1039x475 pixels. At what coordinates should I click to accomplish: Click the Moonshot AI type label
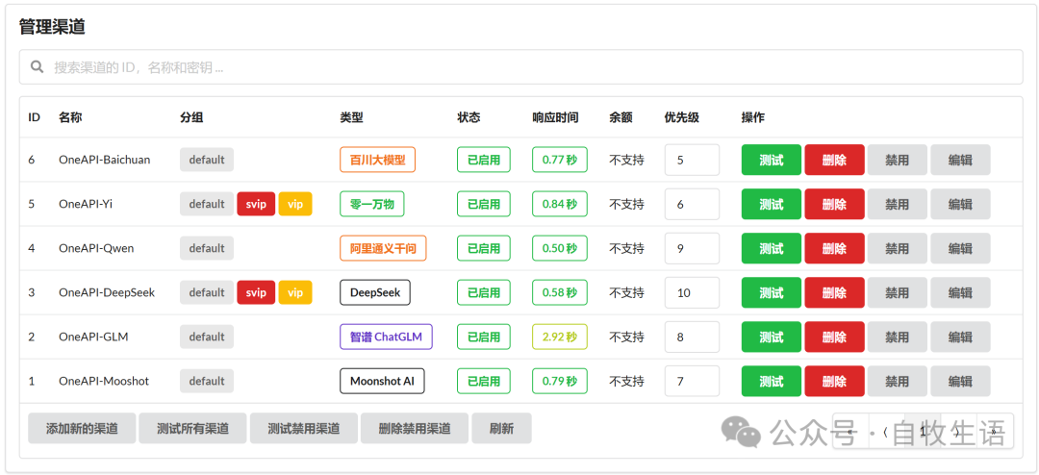382,381
